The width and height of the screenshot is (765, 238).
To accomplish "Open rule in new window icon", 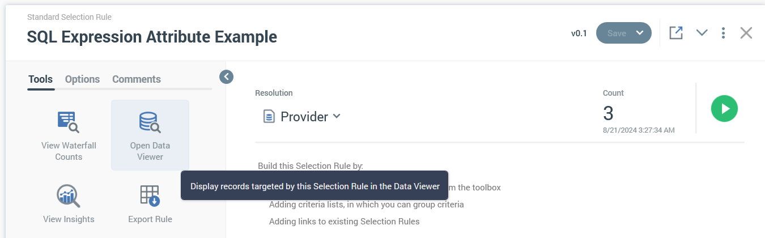I will (x=676, y=33).
